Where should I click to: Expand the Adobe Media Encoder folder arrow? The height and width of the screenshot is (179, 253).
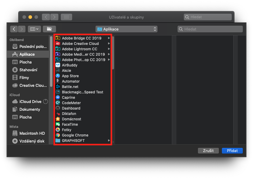(109, 54)
